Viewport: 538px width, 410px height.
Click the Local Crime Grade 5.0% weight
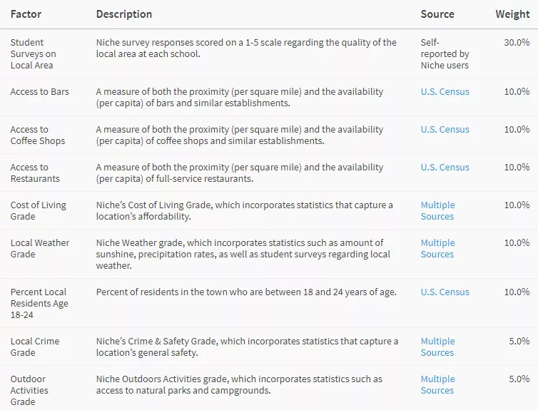[519, 341]
